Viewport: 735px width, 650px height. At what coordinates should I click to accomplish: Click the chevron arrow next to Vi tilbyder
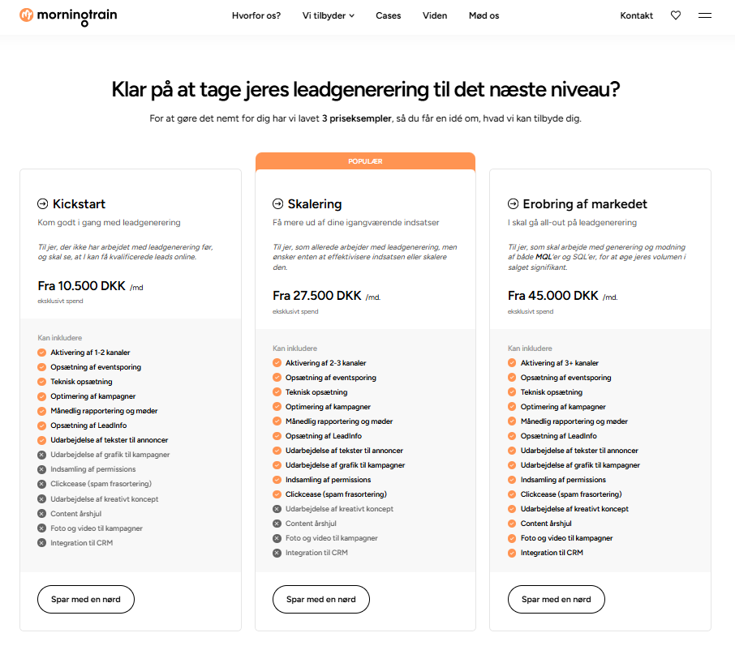point(352,15)
